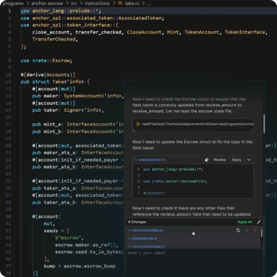The image size is (277, 277).
Task: Click 'pub maker_ata_b' on line 23
Action: click(x=54, y=167)
